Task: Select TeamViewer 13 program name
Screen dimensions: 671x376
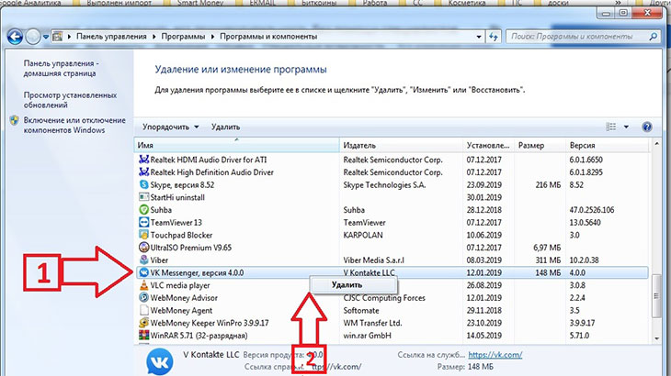Action: pyautogui.click(x=176, y=222)
